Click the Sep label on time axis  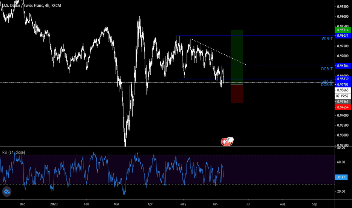[315, 204]
